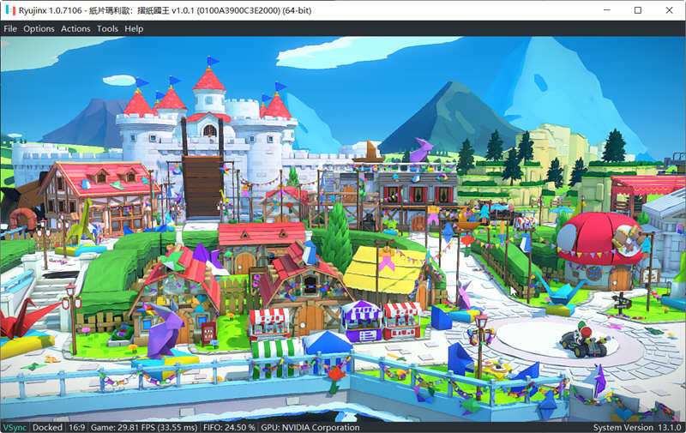Click the FIFO 24.50 % status entry

pos(229,427)
